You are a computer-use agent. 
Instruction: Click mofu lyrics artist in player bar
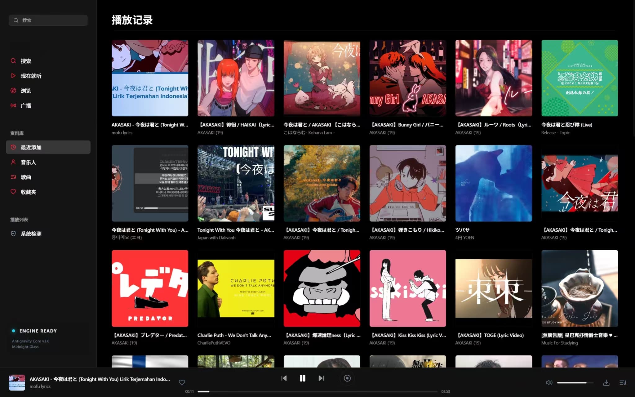click(40, 386)
